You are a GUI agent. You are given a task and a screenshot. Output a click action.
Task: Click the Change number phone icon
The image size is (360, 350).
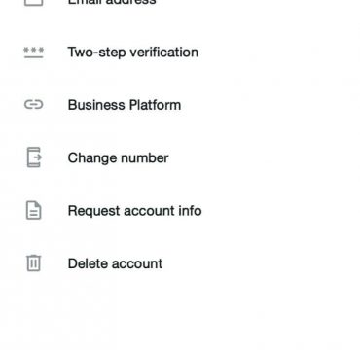(34, 157)
